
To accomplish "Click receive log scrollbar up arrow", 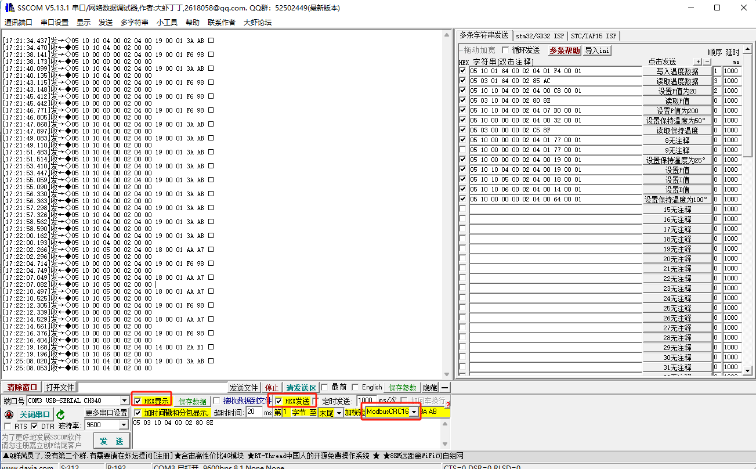I will [447, 34].
